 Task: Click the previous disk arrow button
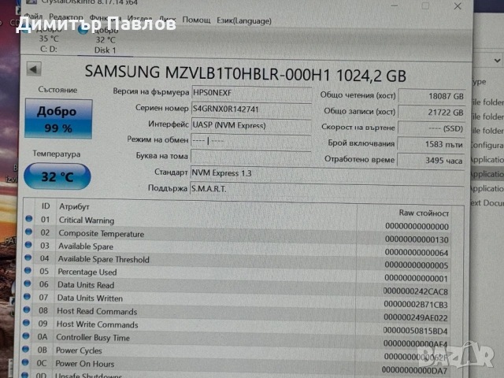click(x=34, y=69)
